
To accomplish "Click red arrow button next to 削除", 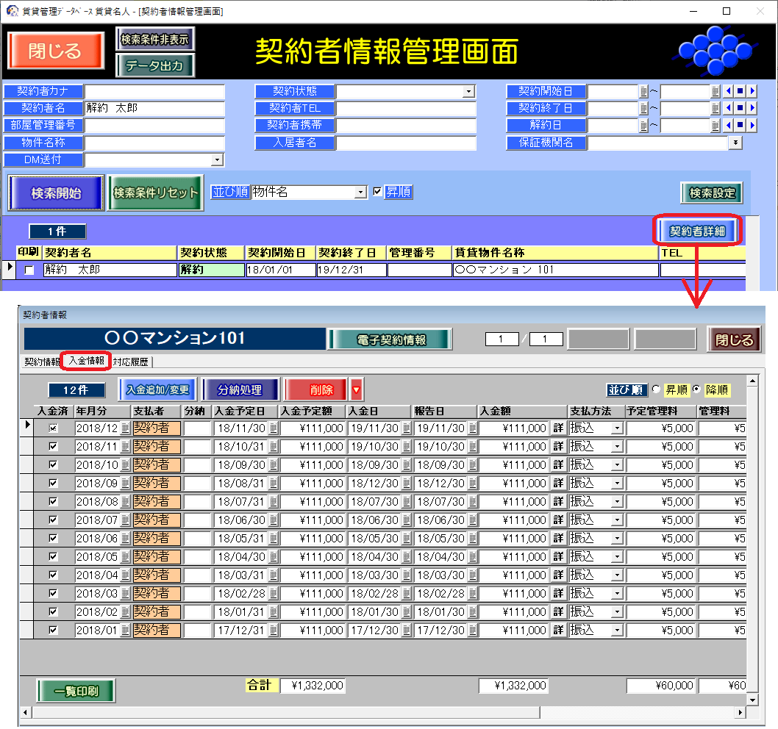I will pos(357,389).
